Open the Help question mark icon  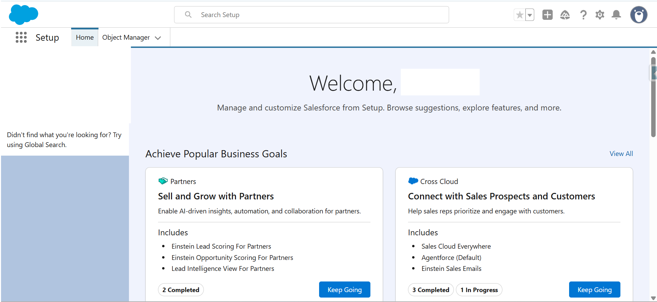point(583,15)
